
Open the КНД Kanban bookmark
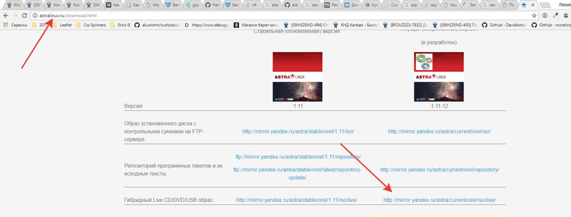coord(356,25)
